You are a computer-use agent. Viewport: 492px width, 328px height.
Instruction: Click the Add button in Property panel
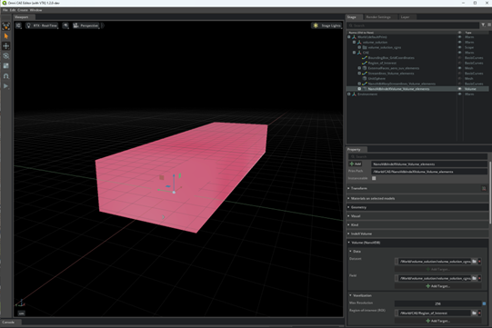356,164
